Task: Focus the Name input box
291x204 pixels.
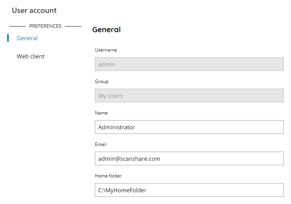Action: pyautogui.click(x=189, y=127)
